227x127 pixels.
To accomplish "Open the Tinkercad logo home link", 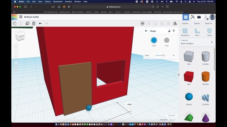I will 15,17.
